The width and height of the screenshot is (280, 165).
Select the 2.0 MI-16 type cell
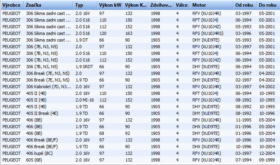coord(85,100)
